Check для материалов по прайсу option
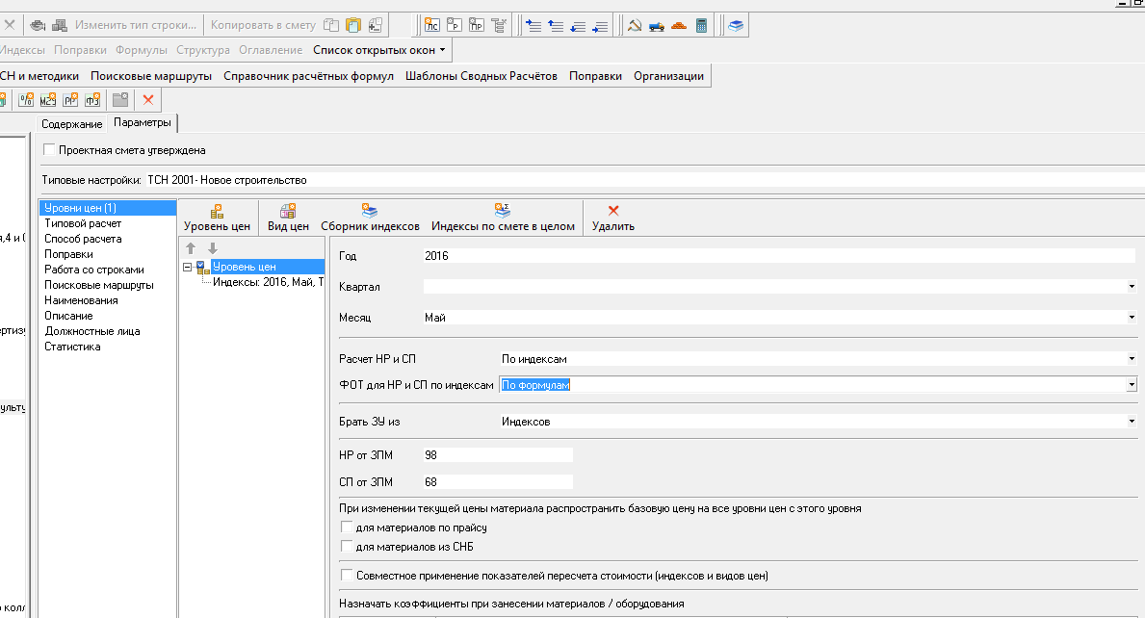Viewport: 1145px width, 618px height. tap(347, 528)
